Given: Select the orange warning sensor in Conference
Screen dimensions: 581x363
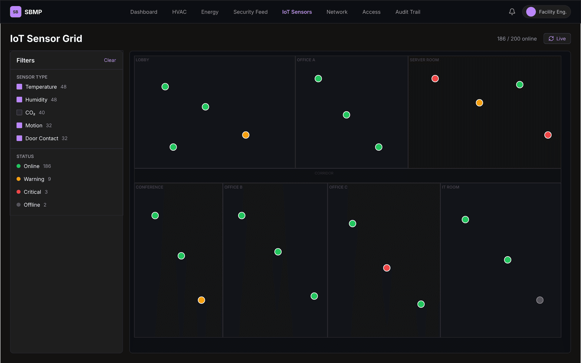Looking at the screenshot, I should point(201,300).
